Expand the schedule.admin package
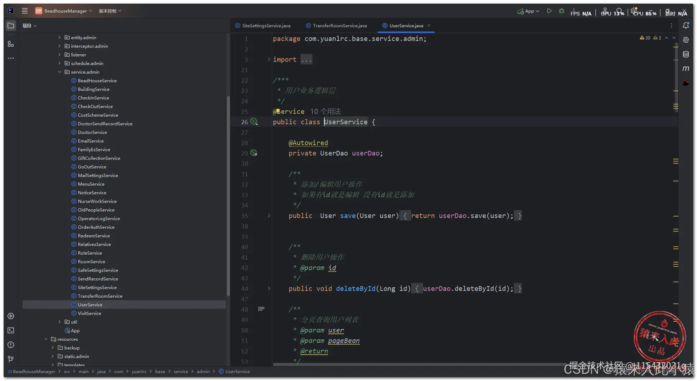 60,63
